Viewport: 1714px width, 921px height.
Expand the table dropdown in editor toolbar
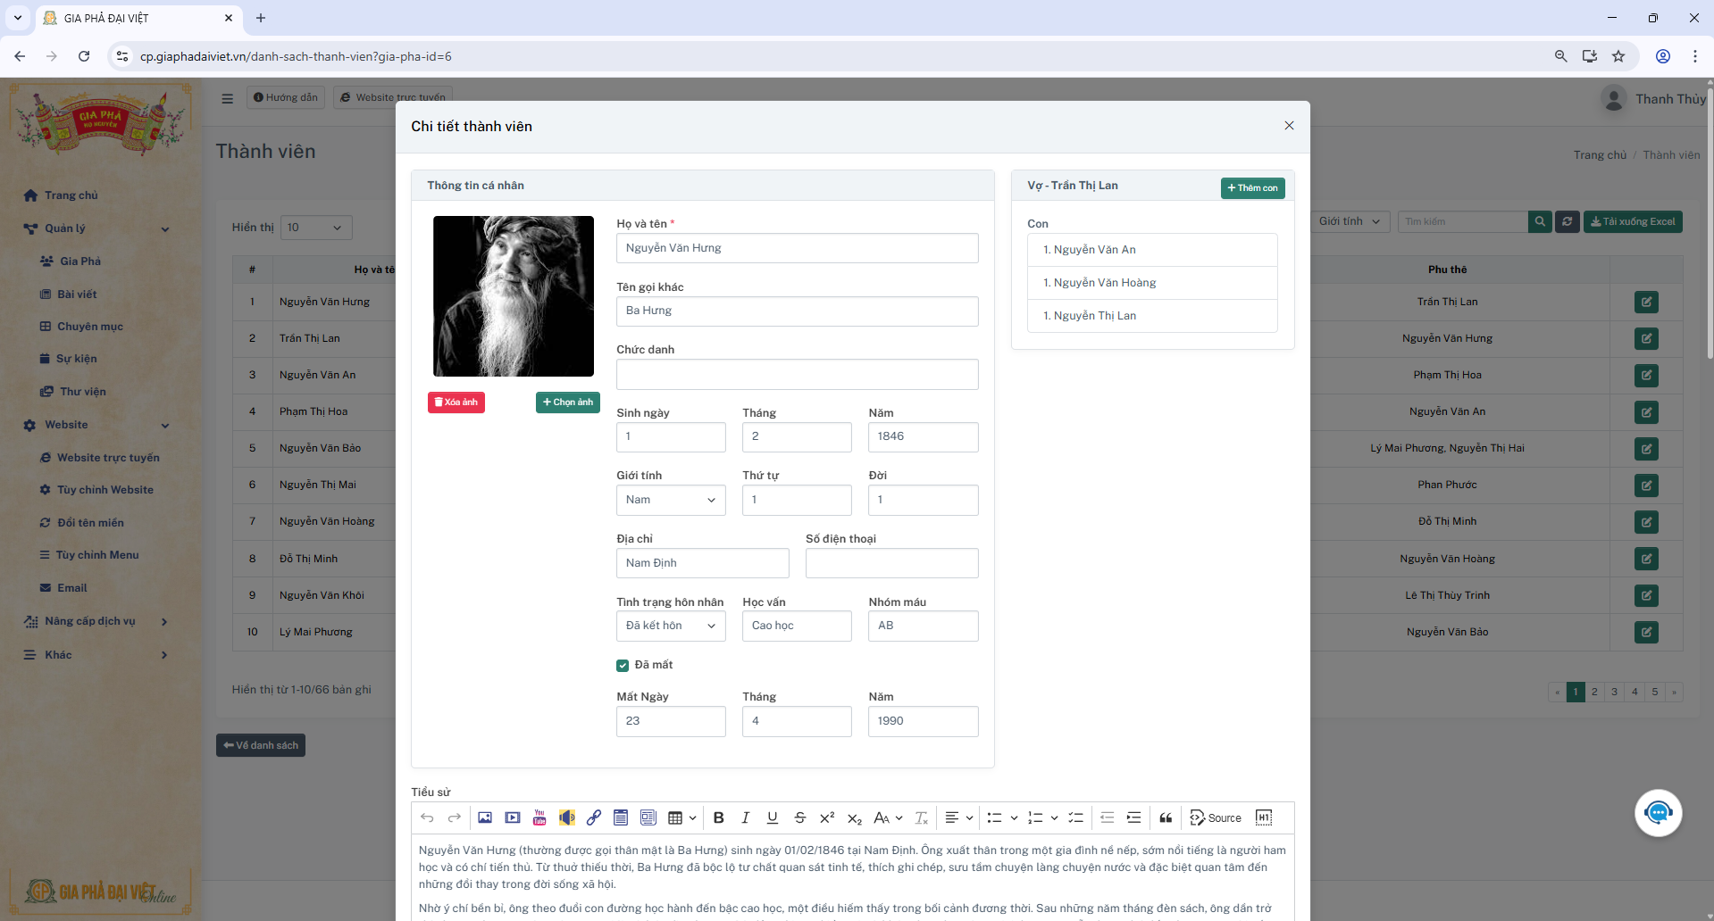(x=692, y=817)
